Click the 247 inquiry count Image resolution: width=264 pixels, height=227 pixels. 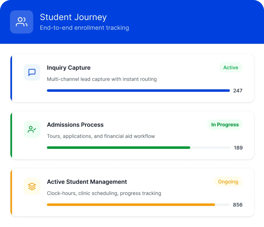click(x=238, y=91)
